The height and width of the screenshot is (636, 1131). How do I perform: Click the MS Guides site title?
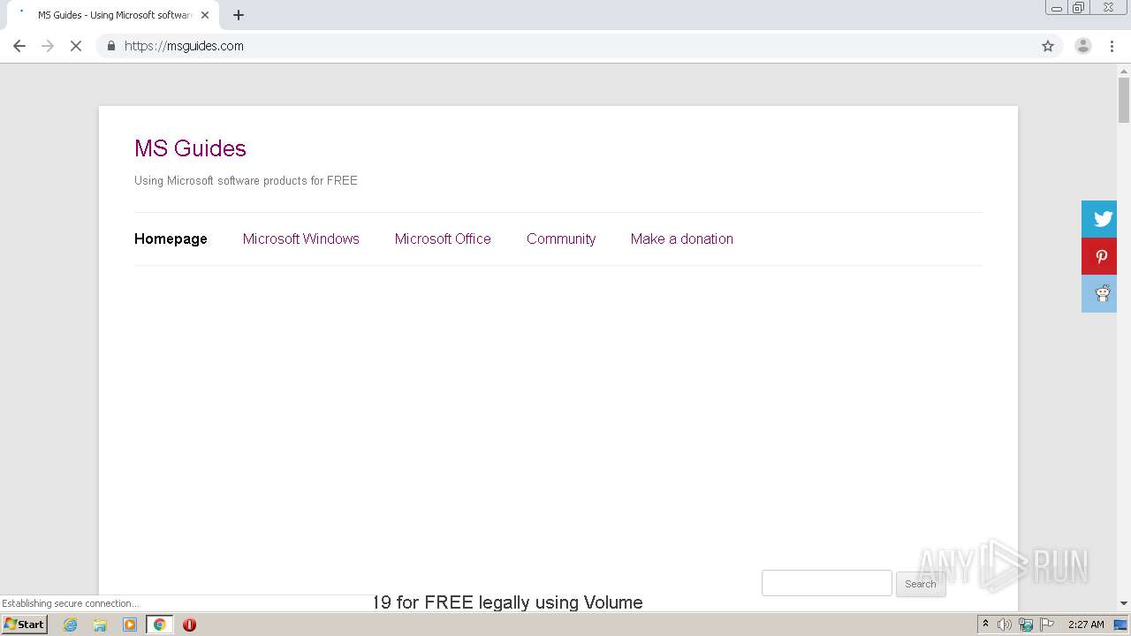pos(190,148)
